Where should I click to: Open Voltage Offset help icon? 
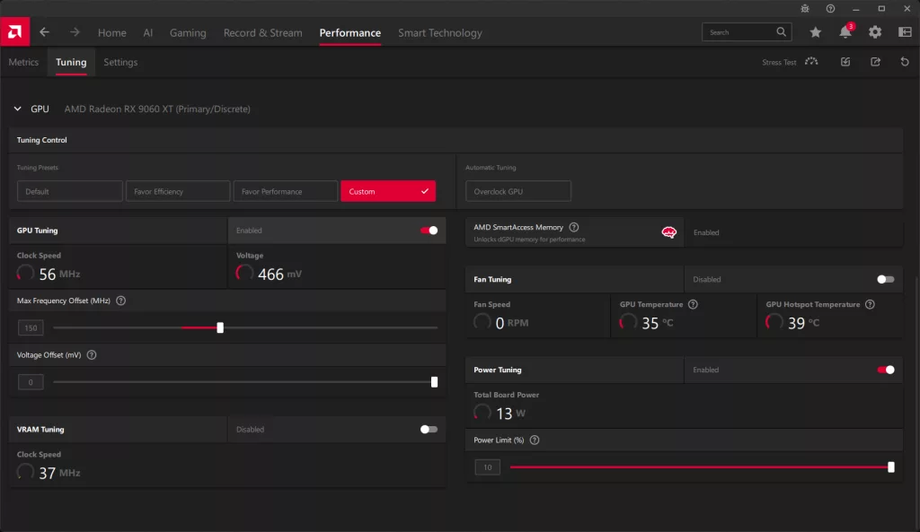click(92, 355)
